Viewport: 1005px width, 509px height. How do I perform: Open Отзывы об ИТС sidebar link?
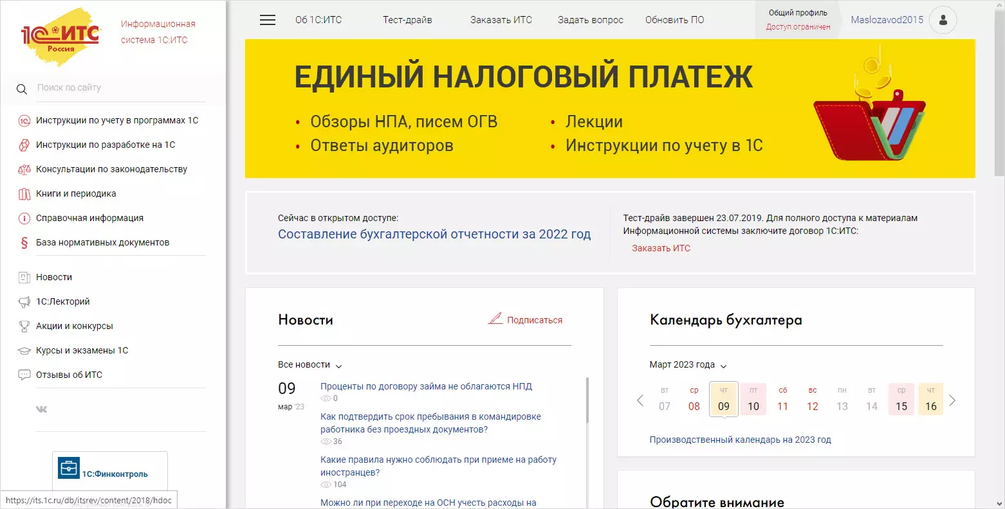(69, 375)
